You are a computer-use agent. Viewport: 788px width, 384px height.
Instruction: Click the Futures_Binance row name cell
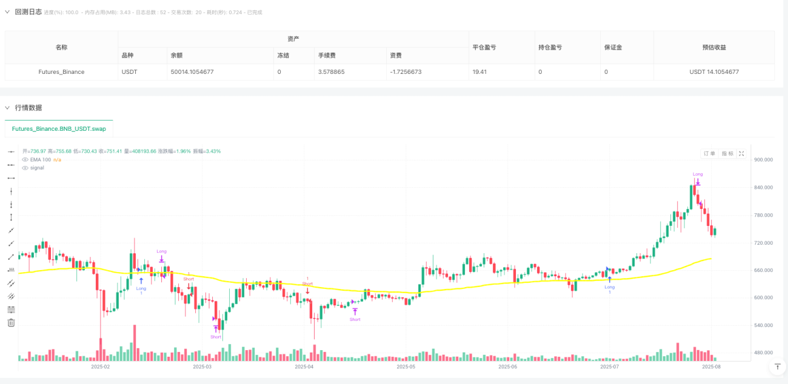62,71
